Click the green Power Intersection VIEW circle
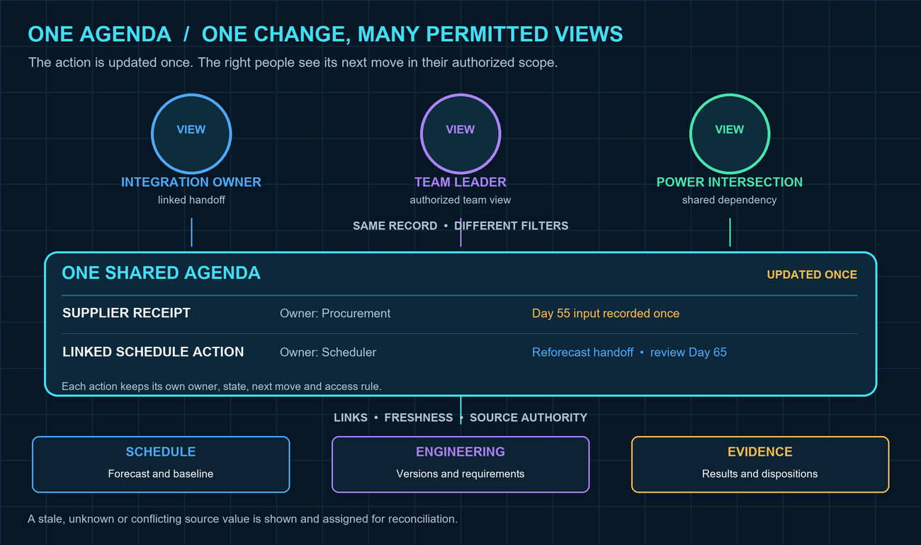The image size is (921, 545). 730,134
